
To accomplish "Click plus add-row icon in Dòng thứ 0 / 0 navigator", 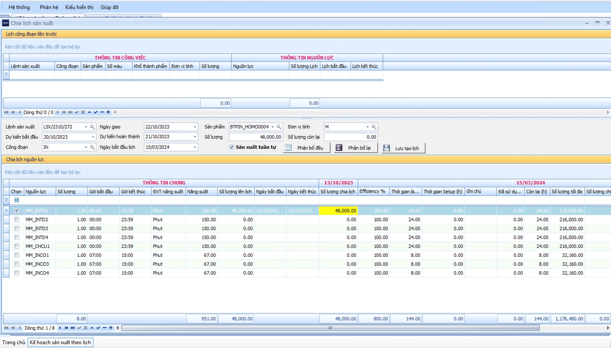I will click(x=108, y=112).
